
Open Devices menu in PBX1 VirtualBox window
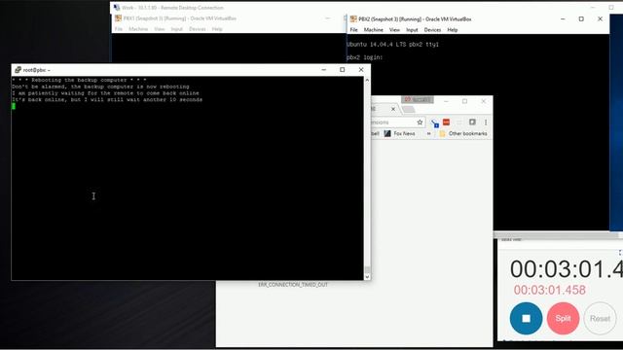197,29
